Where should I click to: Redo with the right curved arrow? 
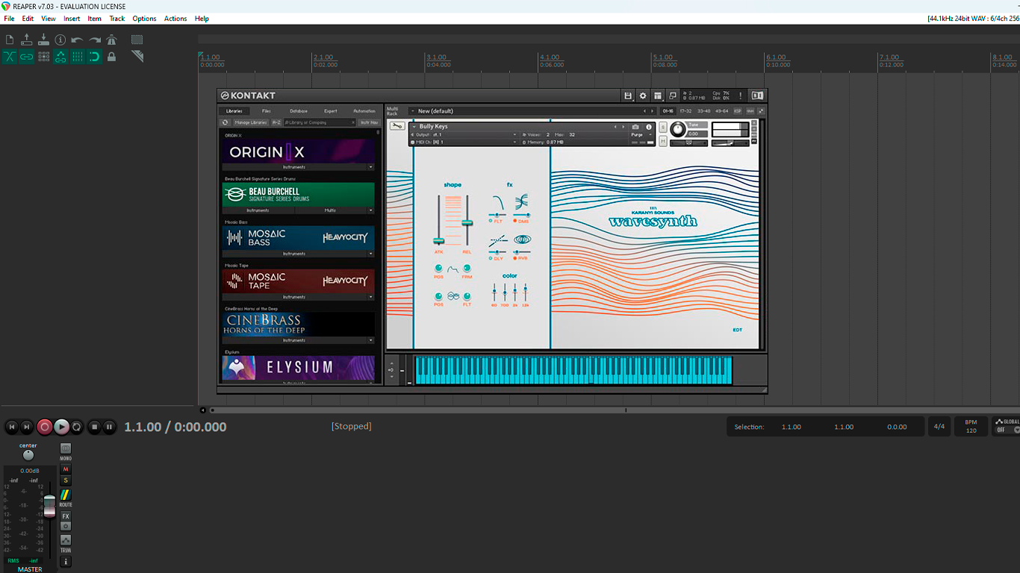coord(95,40)
